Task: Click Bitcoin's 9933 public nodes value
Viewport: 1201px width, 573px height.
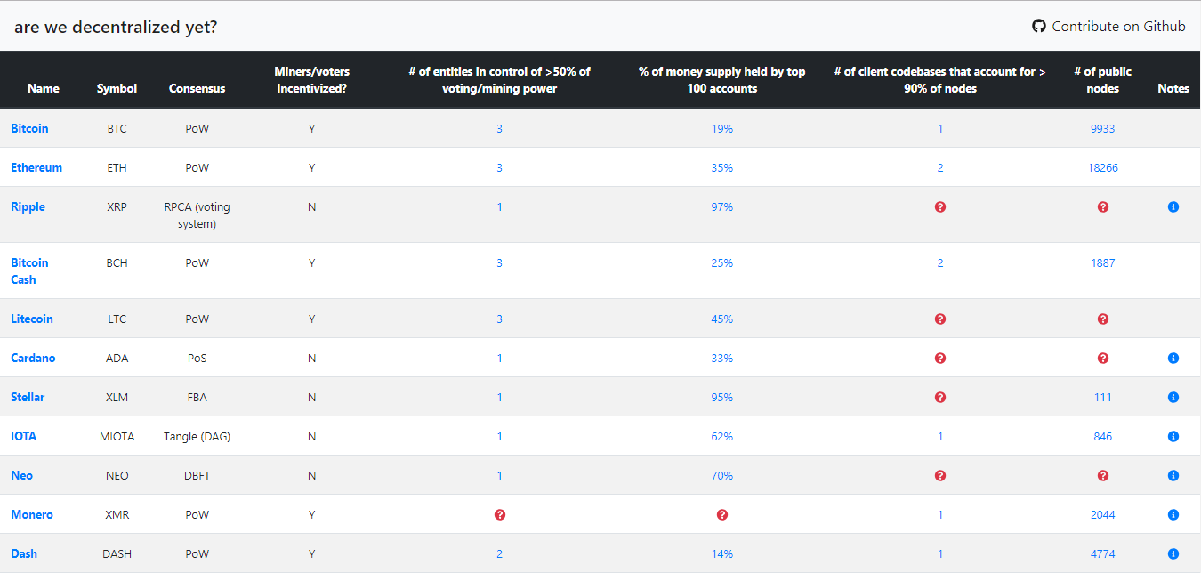Action: point(1102,128)
